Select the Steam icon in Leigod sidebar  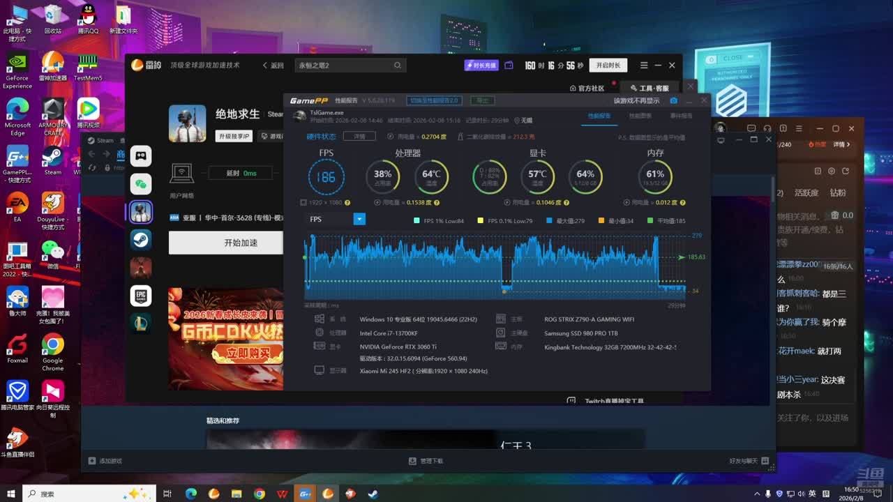tap(140, 240)
